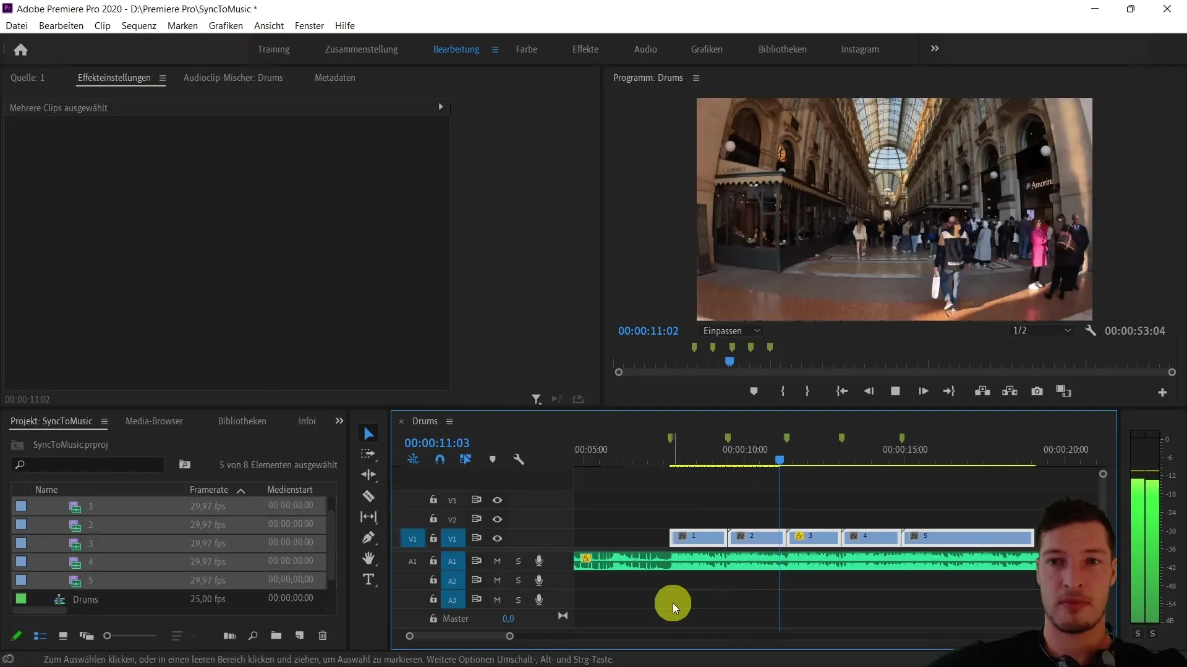The height and width of the screenshot is (667, 1187).
Task: Open the Media-Browser tab
Action: pos(154,421)
